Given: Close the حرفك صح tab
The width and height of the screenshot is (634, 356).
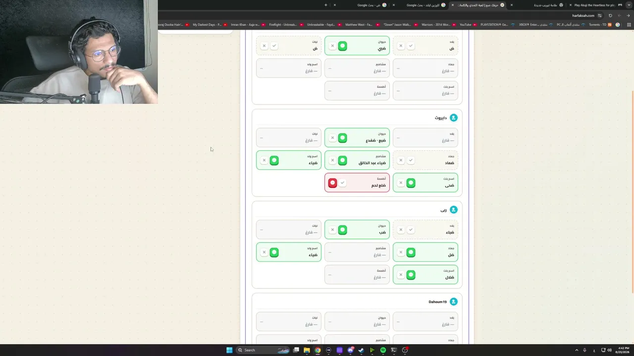Looking at the screenshot, I should pos(453,5).
